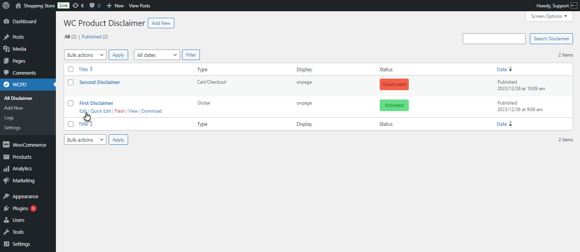View the First Disclaimer
Screen dimensions: 580x252
[x=133, y=111]
